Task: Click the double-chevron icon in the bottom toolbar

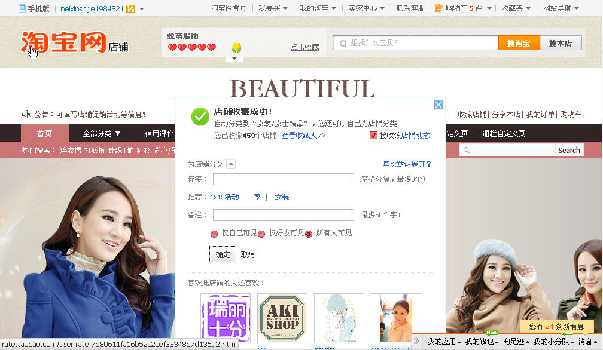Action: (x=416, y=341)
